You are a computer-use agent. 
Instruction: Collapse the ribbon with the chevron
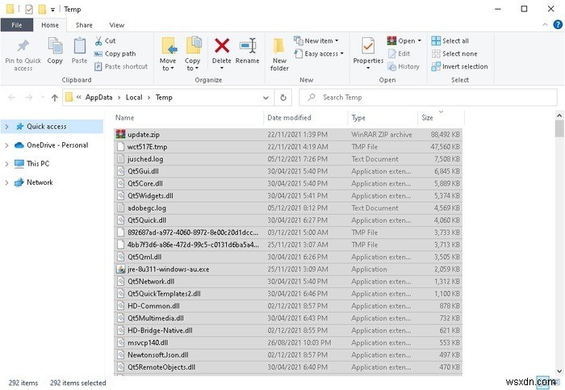pyautogui.click(x=545, y=24)
